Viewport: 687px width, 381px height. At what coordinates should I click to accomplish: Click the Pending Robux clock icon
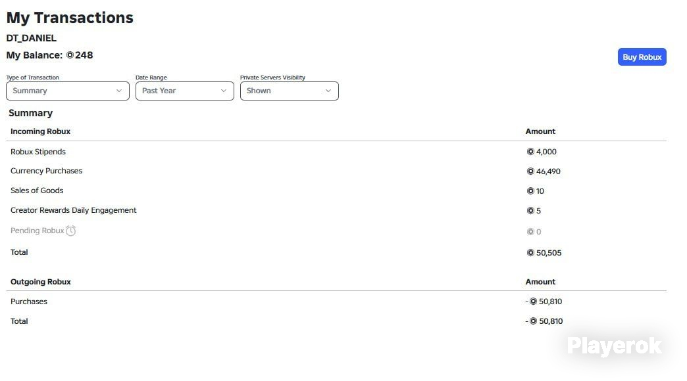click(x=71, y=231)
